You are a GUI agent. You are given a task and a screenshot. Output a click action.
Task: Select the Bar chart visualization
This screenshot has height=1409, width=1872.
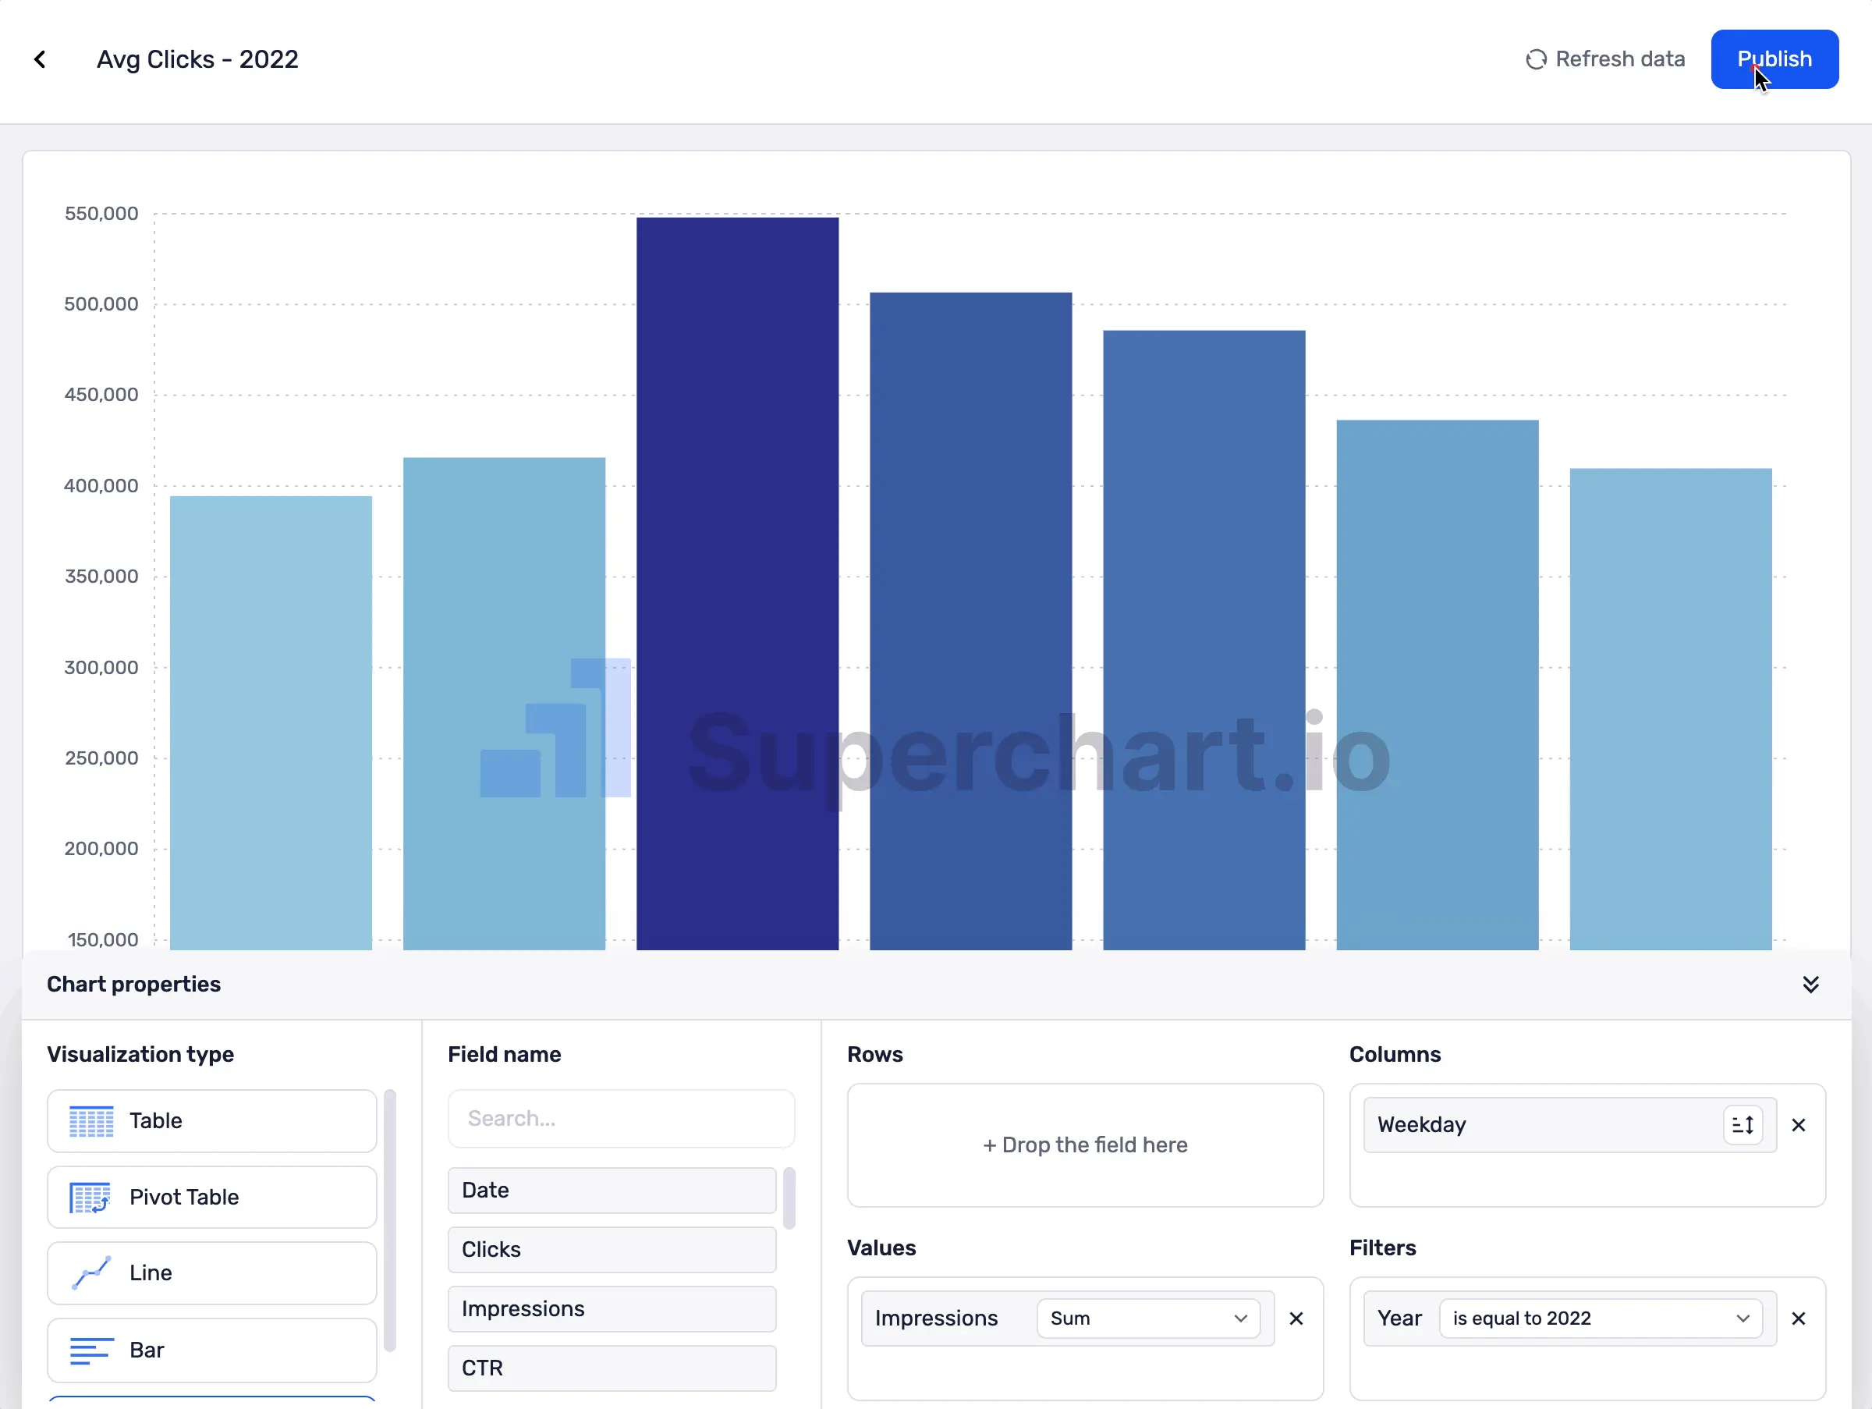click(x=211, y=1350)
